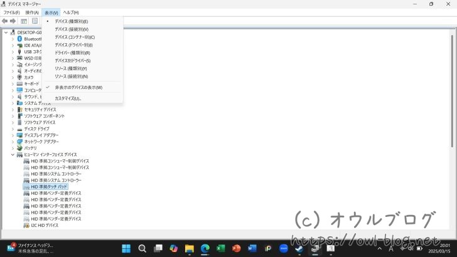Select the Bluetooth category icon
This screenshot has height=257, width=457.
(19, 39)
